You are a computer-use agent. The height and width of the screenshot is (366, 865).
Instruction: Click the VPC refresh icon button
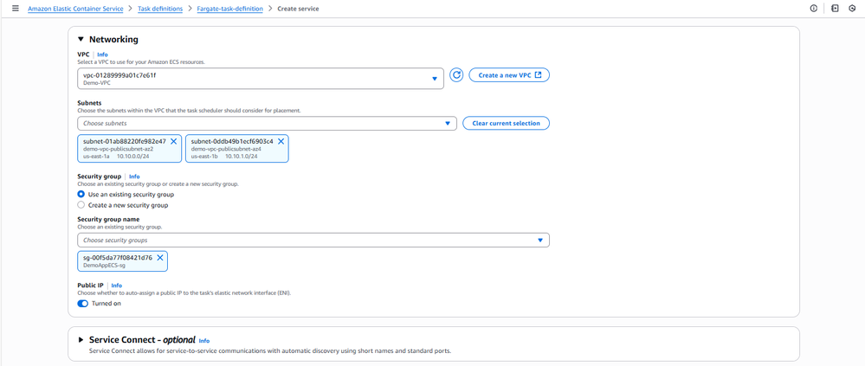point(456,75)
